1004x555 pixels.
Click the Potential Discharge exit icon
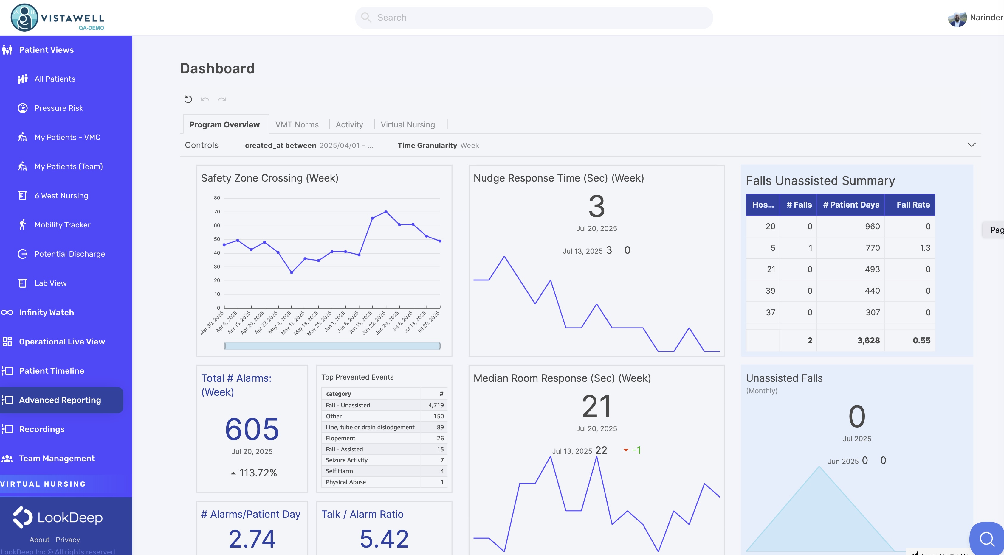click(23, 254)
